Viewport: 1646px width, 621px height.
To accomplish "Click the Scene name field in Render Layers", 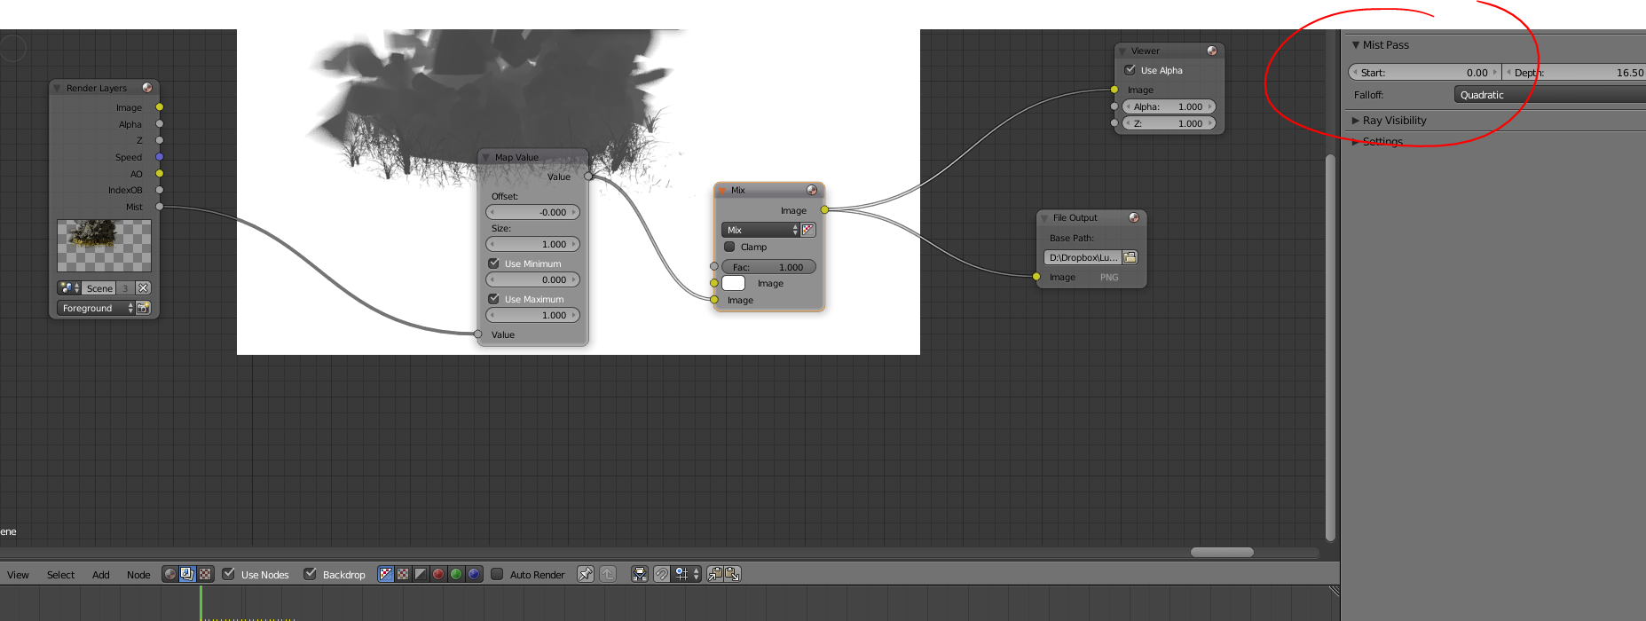I will pos(99,288).
